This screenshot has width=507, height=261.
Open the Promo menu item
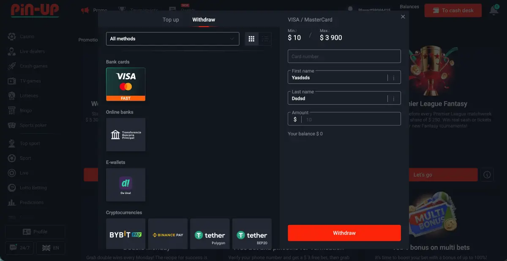click(x=94, y=10)
